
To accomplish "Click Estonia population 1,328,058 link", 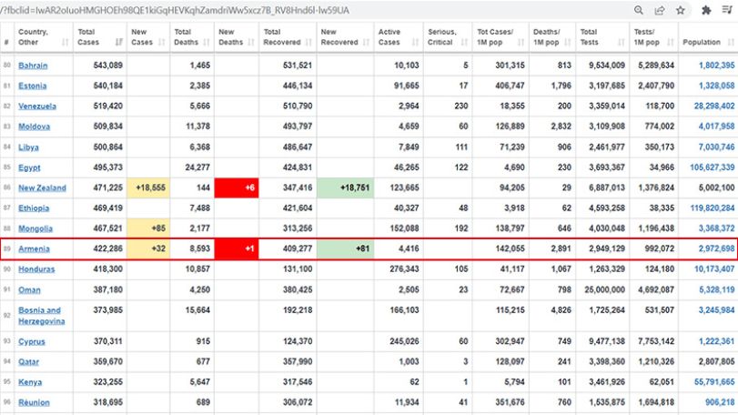I will (x=717, y=86).
